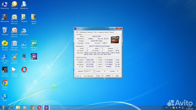Switch to the Memory tab
196x110 pixels.
[x=90, y=32]
